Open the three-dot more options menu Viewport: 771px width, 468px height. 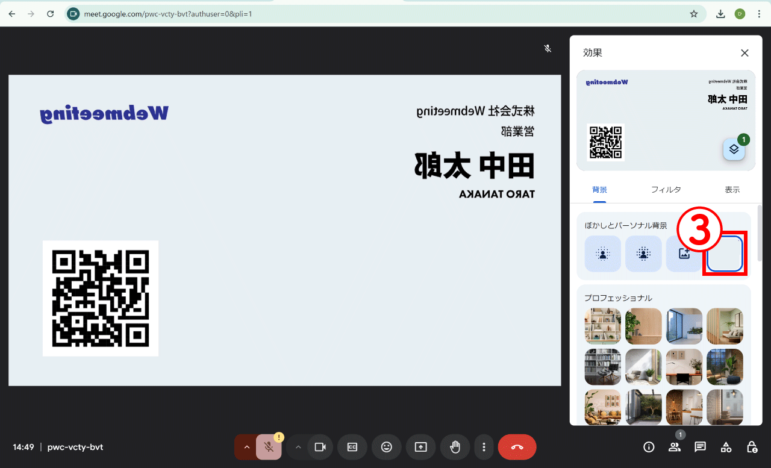[x=484, y=447]
